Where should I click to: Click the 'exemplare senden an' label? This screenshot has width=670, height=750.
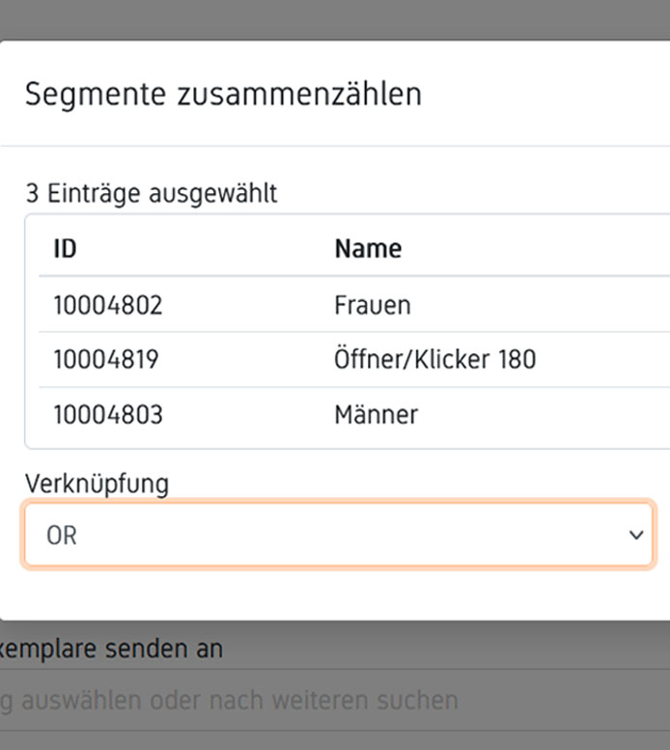111,649
